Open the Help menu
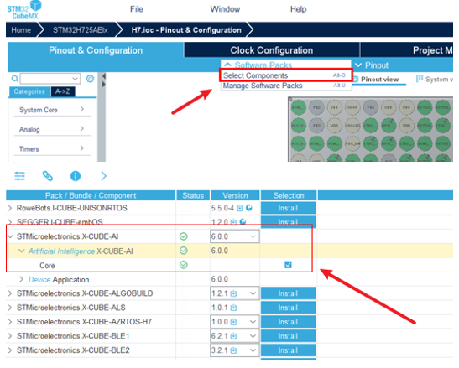 [298, 9]
